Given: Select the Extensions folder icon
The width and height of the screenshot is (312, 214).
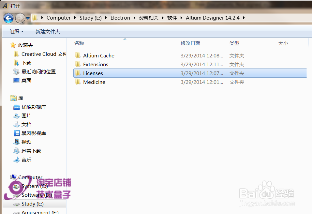Looking at the screenshot, I should tap(78, 64).
